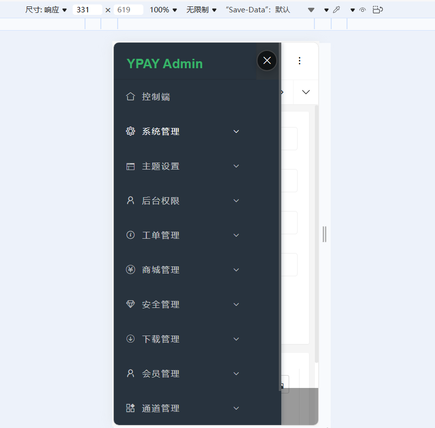Click the rotate viewport icon in DevTools toolbar
Screen dimensions: 435x428
tap(378, 9)
